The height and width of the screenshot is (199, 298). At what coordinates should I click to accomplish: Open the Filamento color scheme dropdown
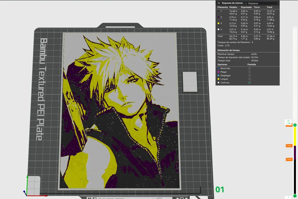(x=261, y=3)
